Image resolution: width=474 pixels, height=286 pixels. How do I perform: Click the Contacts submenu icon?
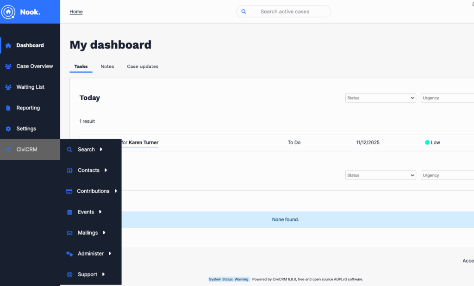pyautogui.click(x=69, y=170)
